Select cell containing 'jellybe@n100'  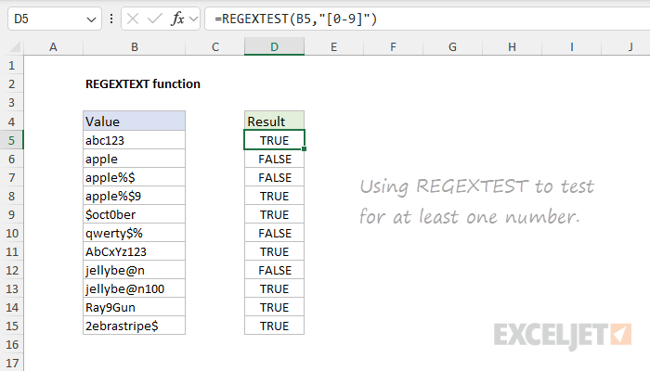pos(135,288)
